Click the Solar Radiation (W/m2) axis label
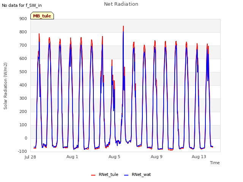This screenshot has width=243, height=182. tap(5, 86)
